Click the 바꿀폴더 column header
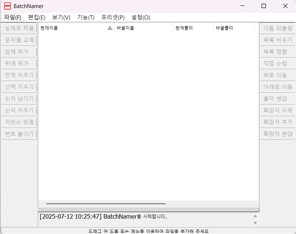 [x=234, y=28]
